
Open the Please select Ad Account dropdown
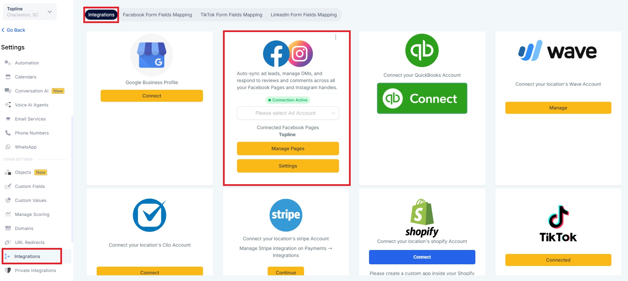(288, 113)
